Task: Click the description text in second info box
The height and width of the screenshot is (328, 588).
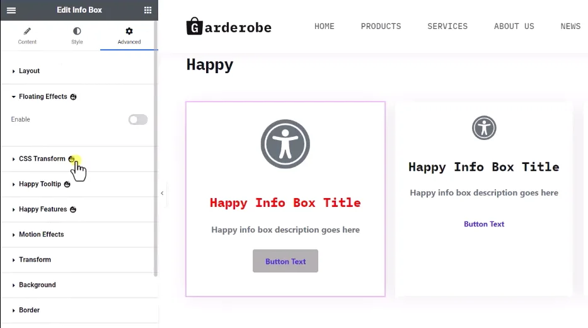Action: (x=484, y=193)
